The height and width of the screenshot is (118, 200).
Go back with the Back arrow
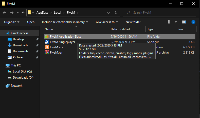(4, 13)
